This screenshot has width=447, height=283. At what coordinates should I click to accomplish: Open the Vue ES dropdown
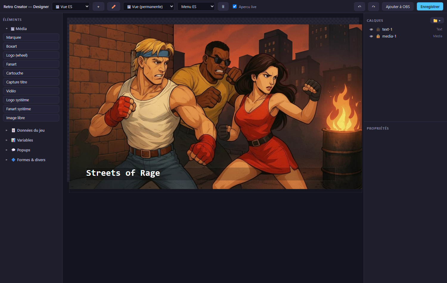[x=71, y=7]
